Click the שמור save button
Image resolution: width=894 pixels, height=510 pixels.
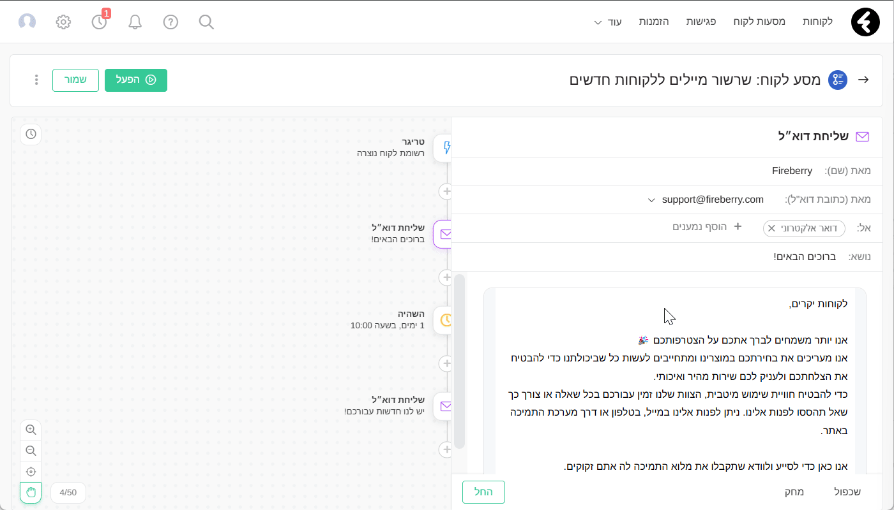coord(75,80)
